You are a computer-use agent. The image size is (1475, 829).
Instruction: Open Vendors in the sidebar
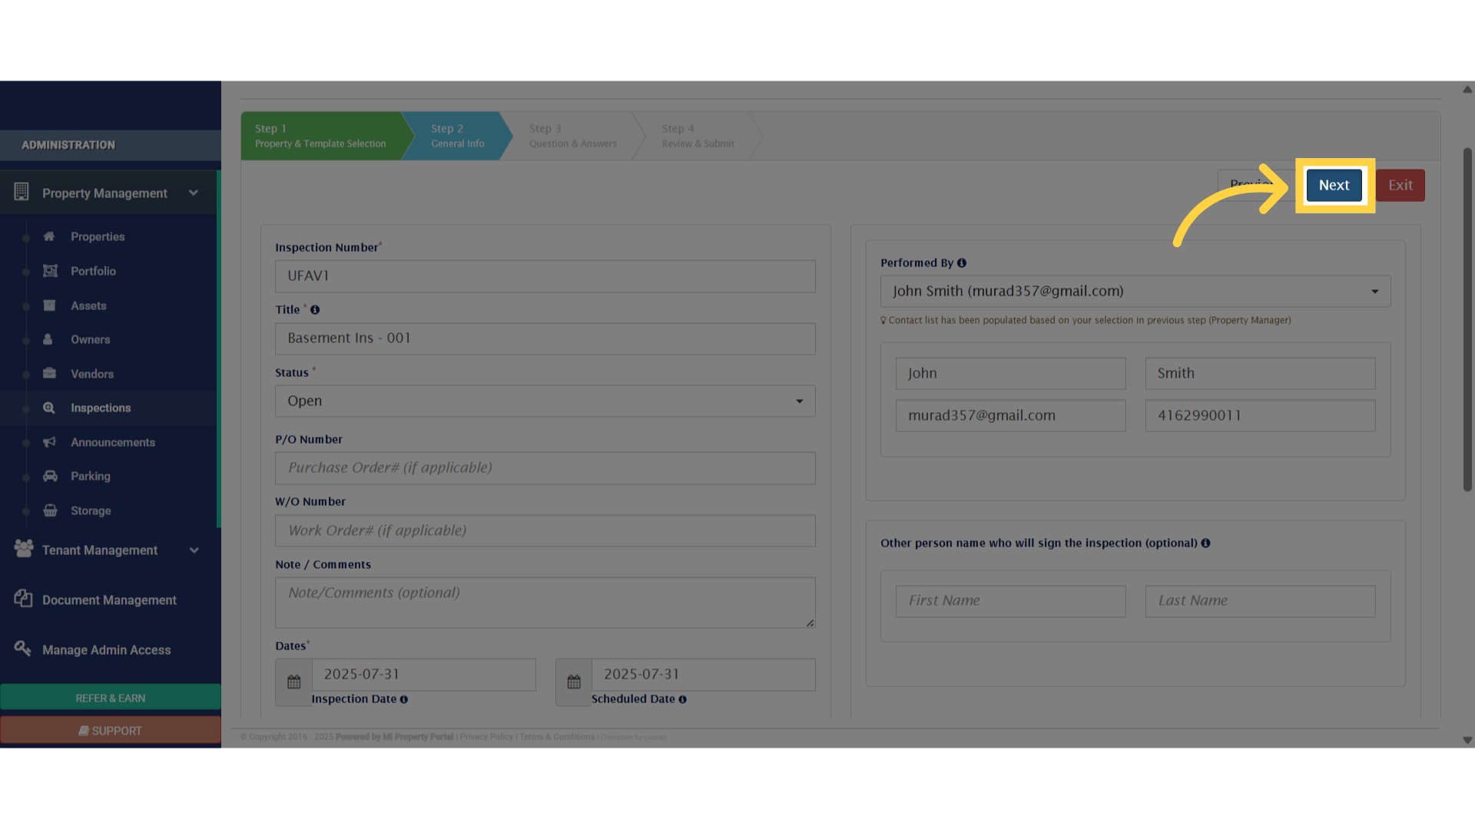click(92, 374)
